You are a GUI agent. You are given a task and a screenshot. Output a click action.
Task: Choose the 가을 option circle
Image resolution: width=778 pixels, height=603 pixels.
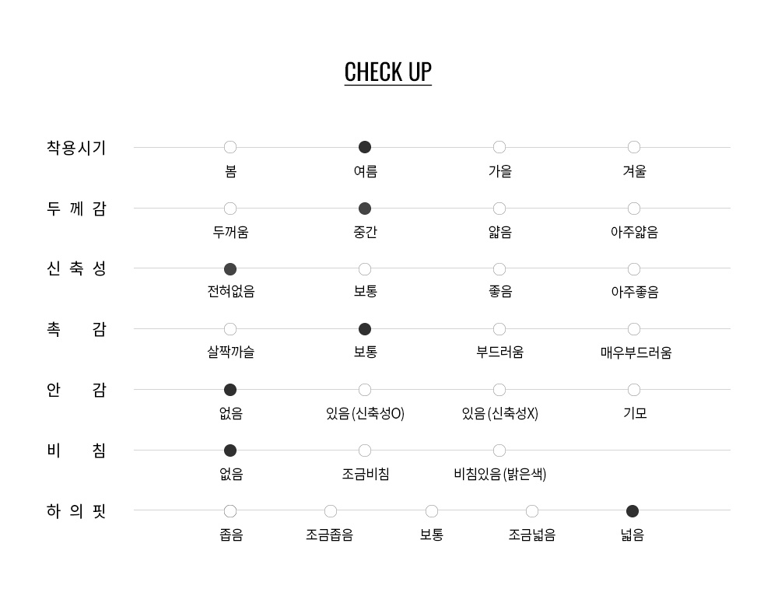499,147
